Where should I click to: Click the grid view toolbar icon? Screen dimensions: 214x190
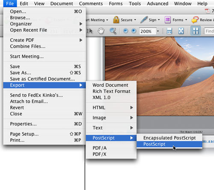click(x=196, y=31)
